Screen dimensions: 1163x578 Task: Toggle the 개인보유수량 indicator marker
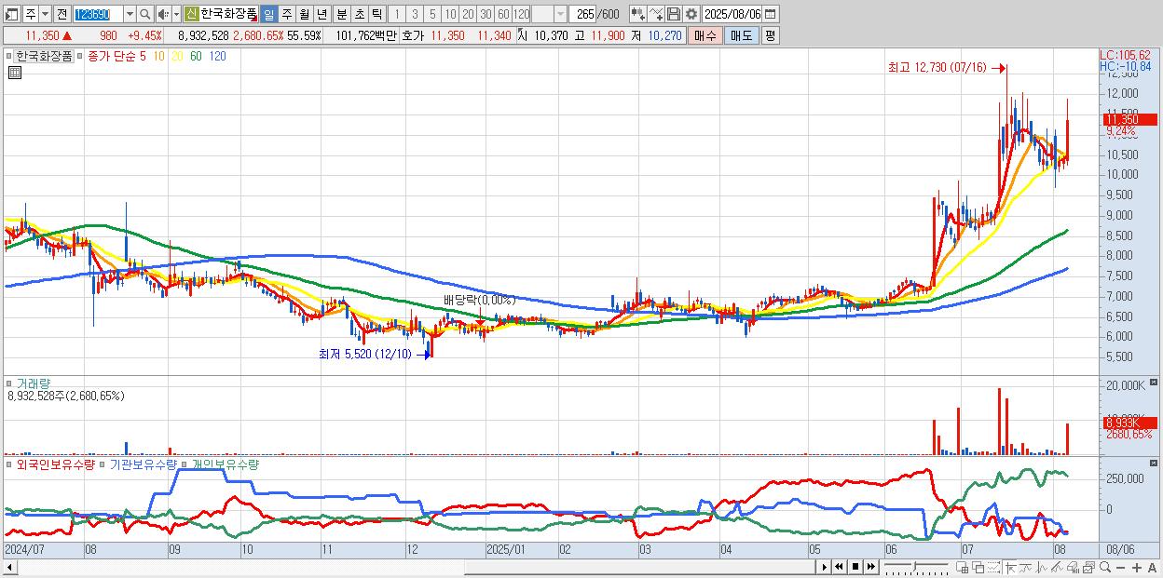pyautogui.click(x=183, y=464)
